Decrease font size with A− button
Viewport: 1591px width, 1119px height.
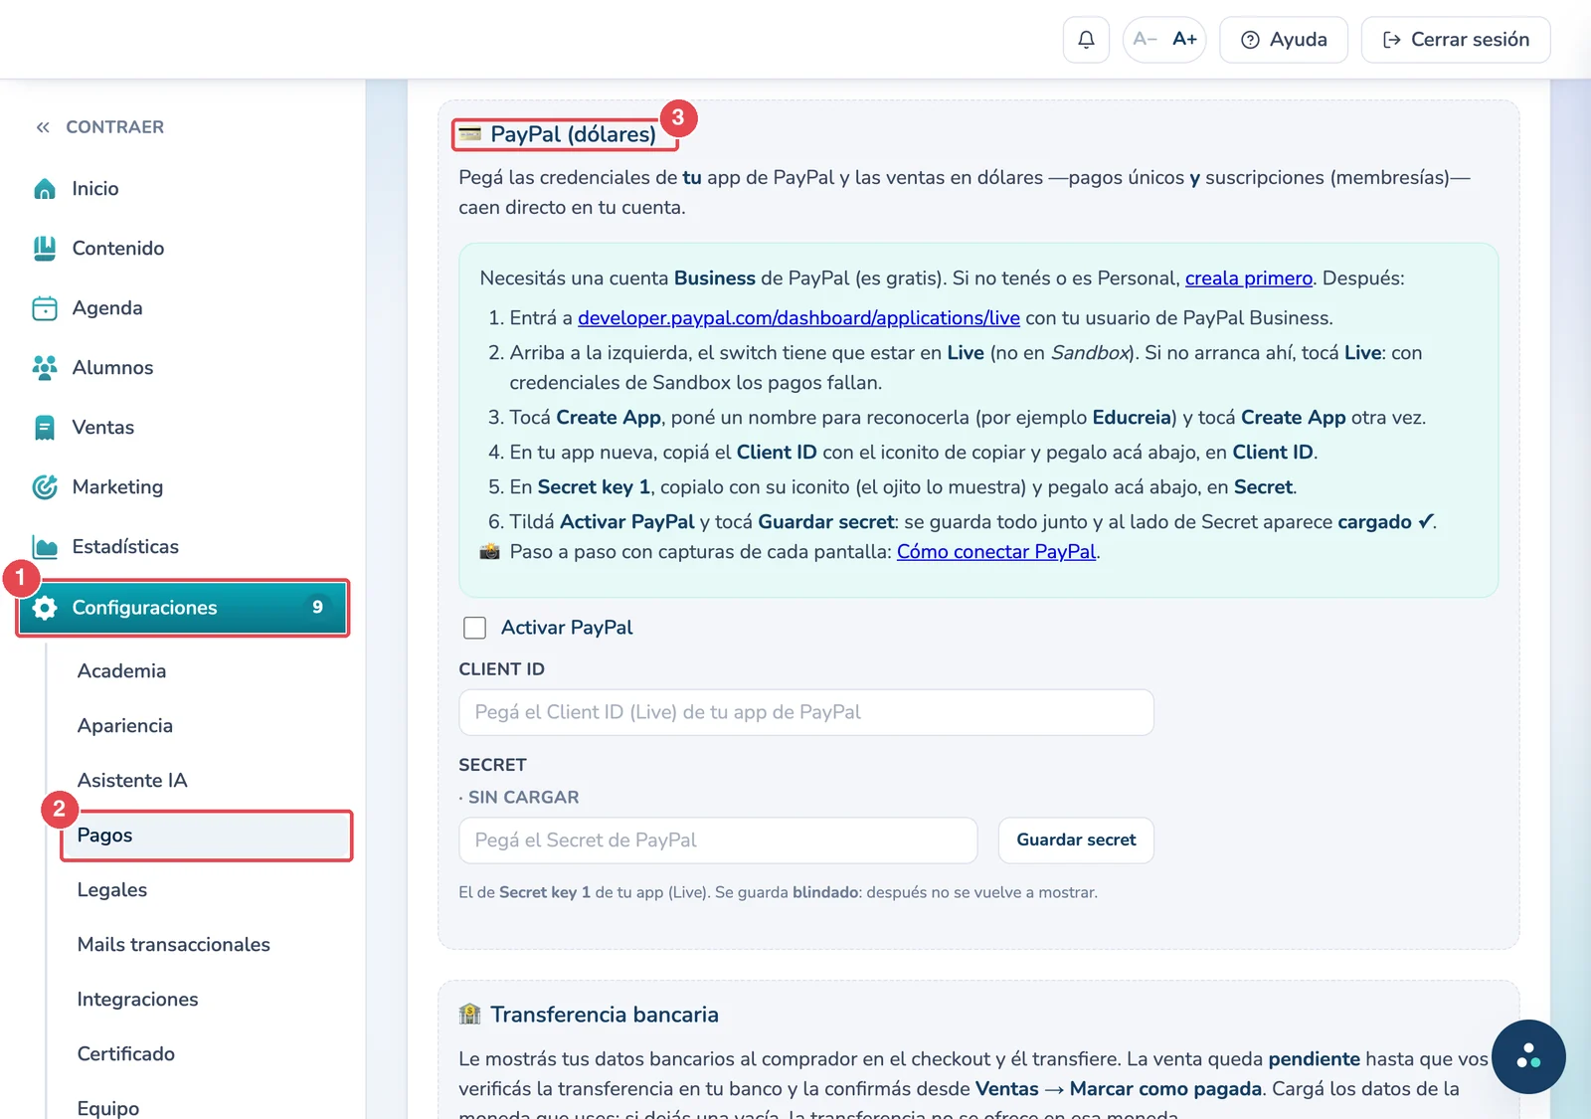point(1145,40)
